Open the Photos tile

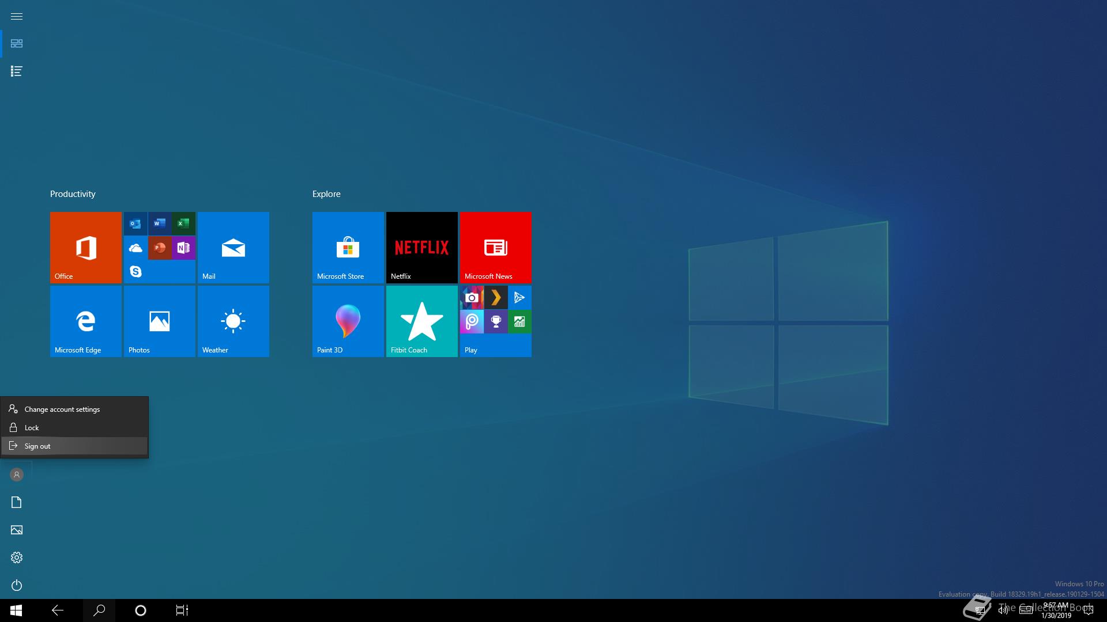click(x=160, y=321)
